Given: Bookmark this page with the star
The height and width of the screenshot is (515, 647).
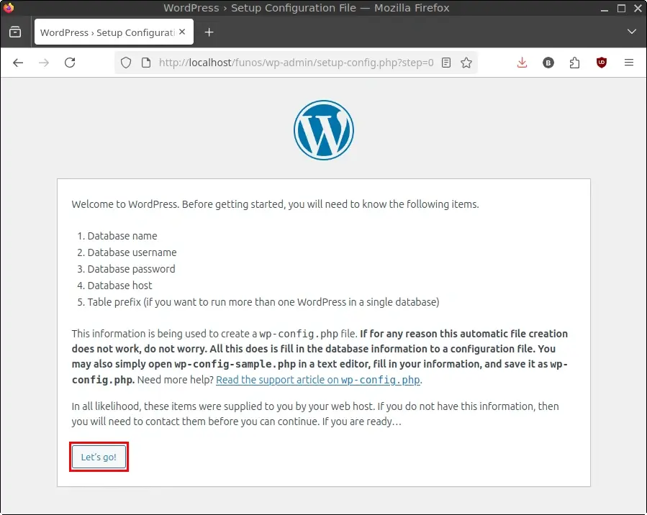Looking at the screenshot, I should [x=466, y=63].
